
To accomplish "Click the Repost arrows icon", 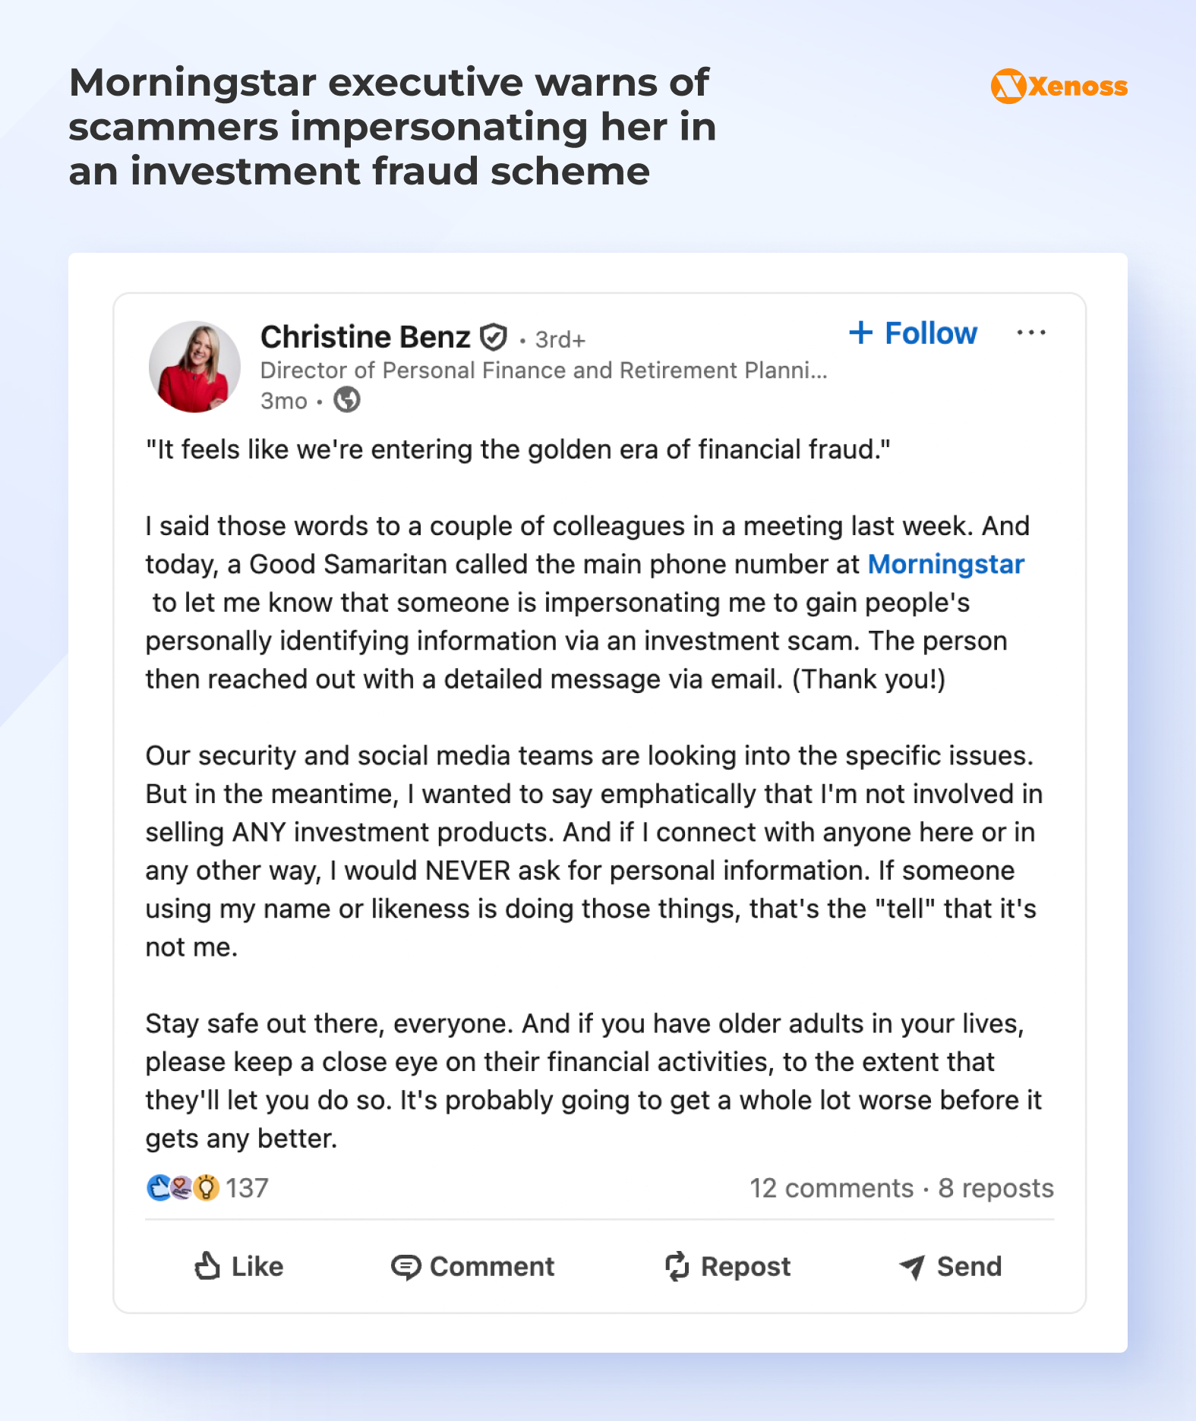I will tap(677, 1266).
